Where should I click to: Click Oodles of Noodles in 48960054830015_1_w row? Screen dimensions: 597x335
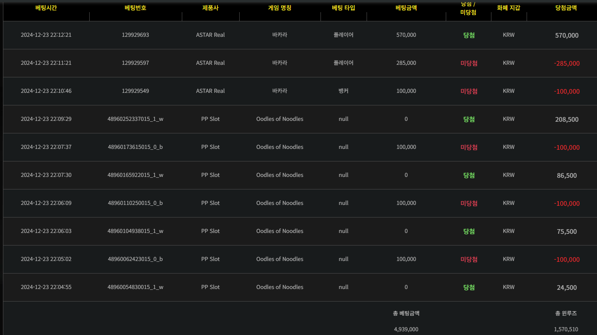click(280, 287)
